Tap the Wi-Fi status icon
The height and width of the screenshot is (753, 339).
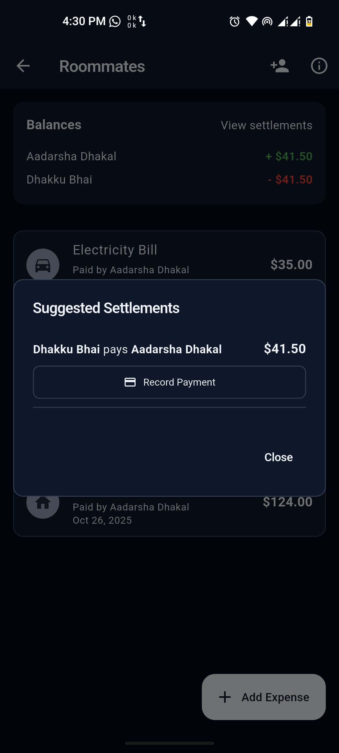[251, 21]
